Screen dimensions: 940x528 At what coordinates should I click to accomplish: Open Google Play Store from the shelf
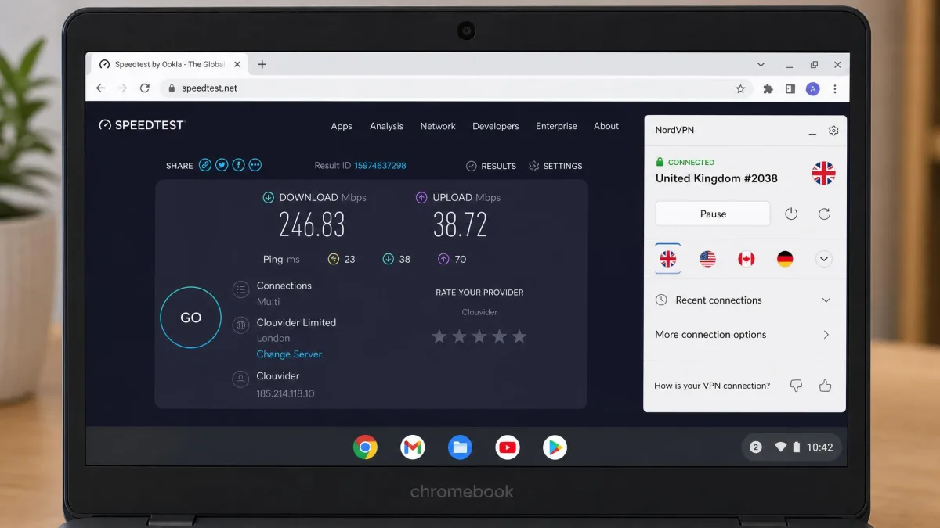[555, 447]
